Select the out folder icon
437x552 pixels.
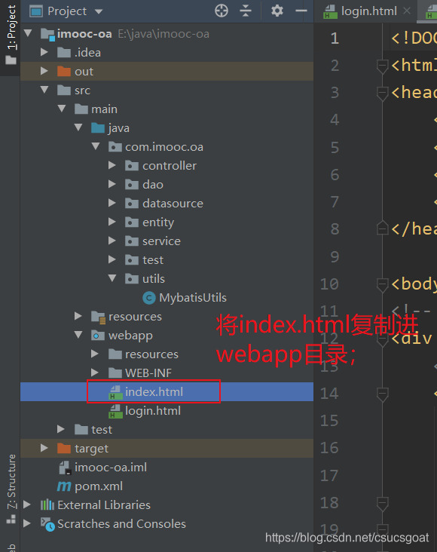point(64,71)
